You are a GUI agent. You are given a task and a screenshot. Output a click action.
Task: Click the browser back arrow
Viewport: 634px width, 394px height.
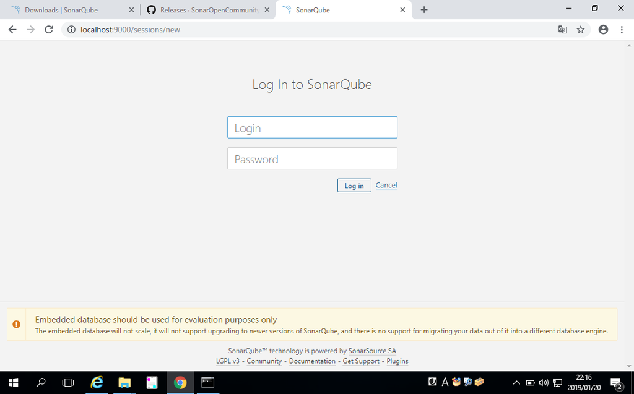(12, 30)
